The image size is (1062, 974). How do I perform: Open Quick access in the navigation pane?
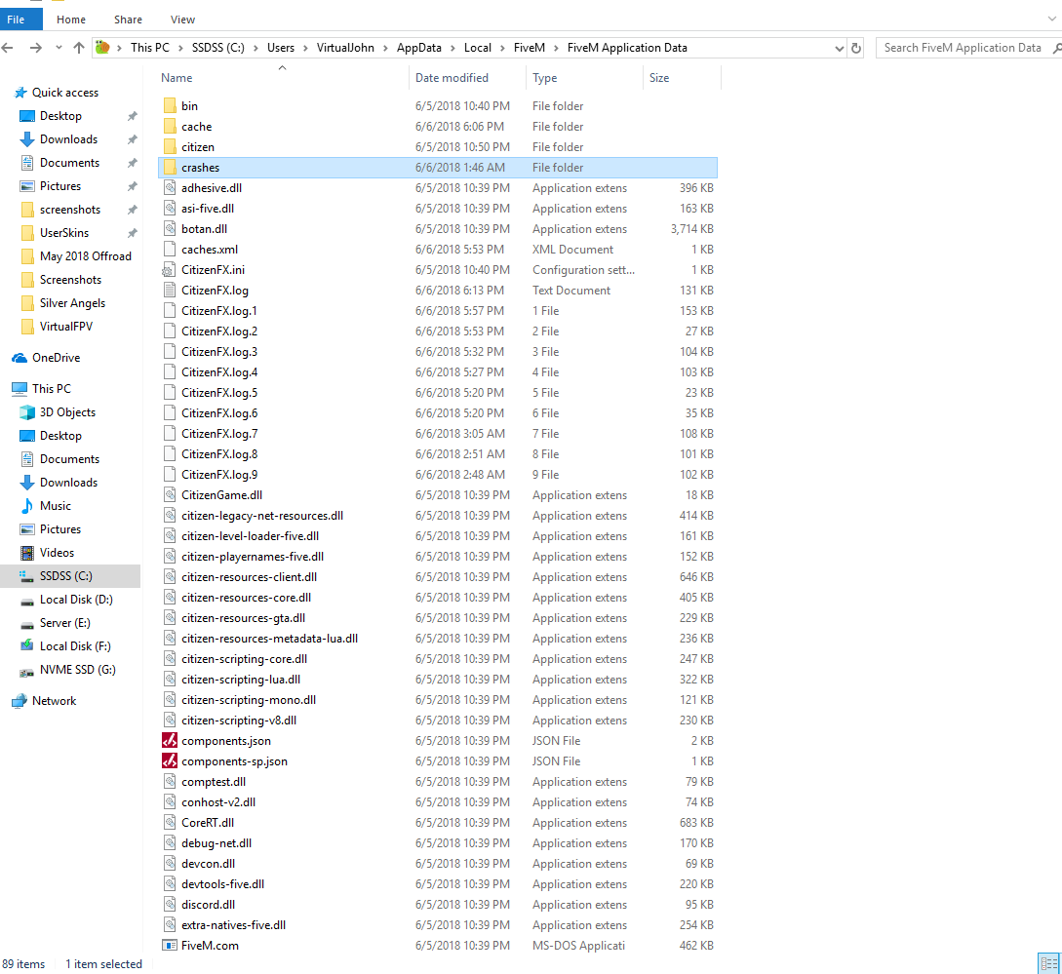pyautogui.click(x=65, y=92)
